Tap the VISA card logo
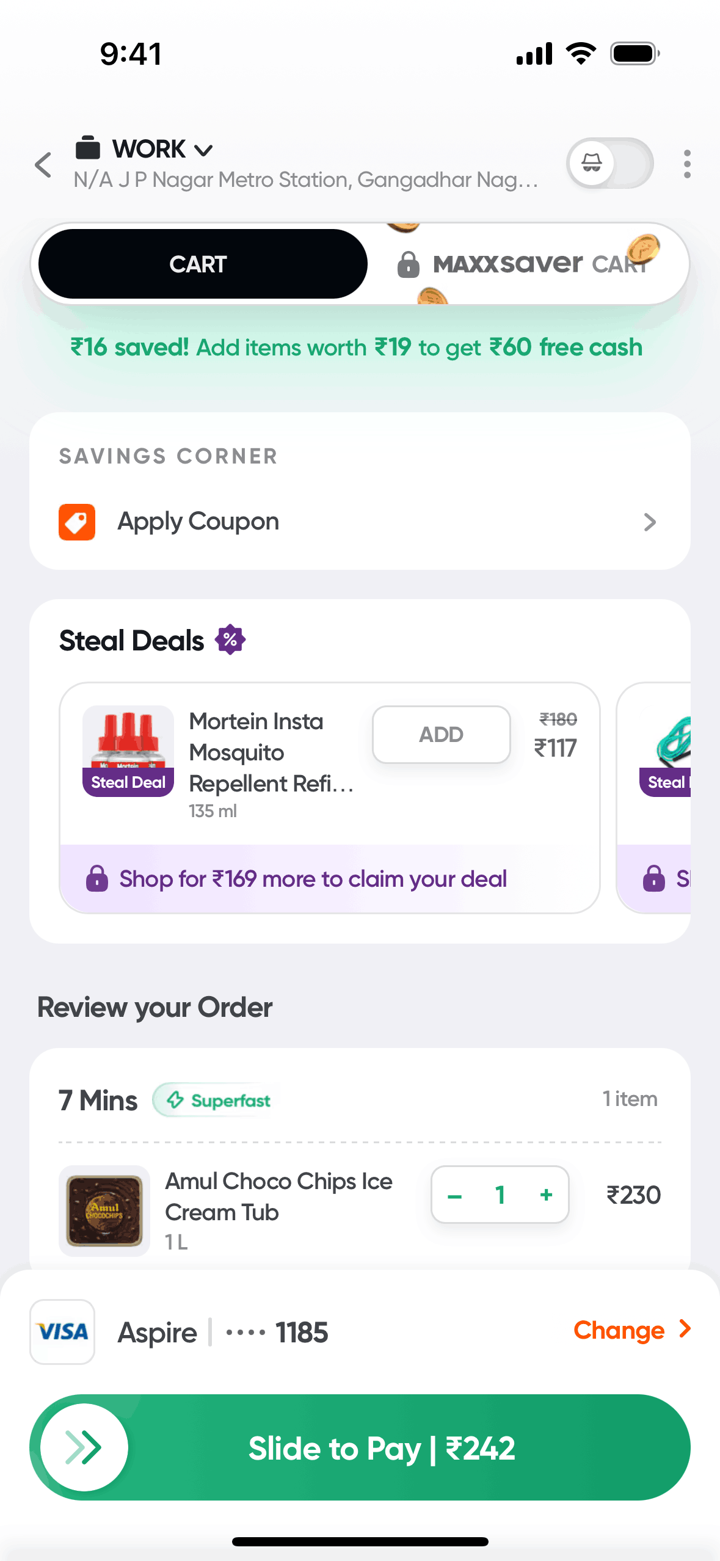 pyautogui.click(x=62, y=1332)
